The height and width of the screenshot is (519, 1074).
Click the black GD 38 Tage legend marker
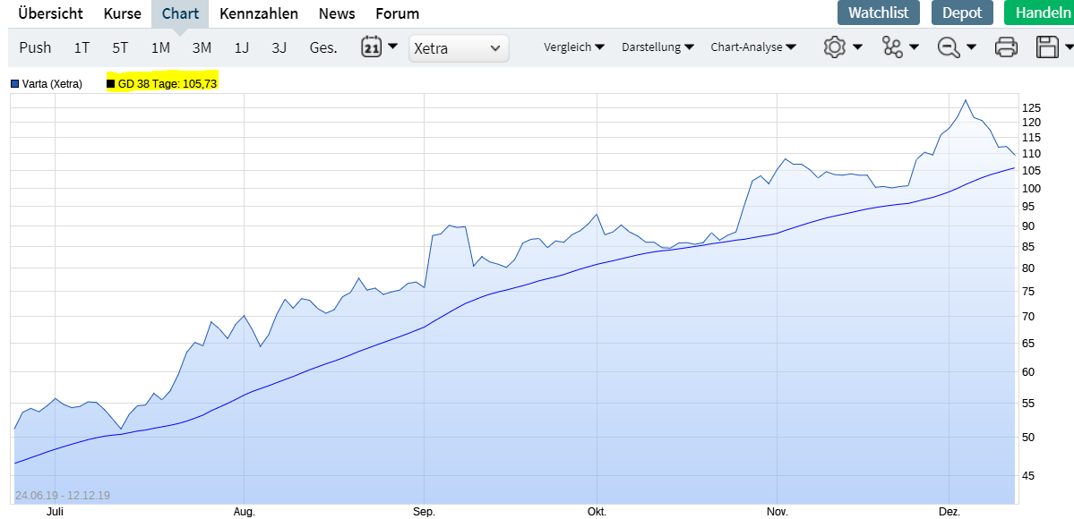[x=111, y=84]
